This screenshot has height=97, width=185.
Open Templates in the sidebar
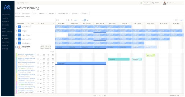tap(6, 22)
